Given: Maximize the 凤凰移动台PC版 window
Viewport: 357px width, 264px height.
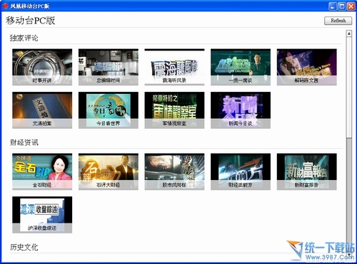Looking at the screenshot, I should click(x=342, y=6).
